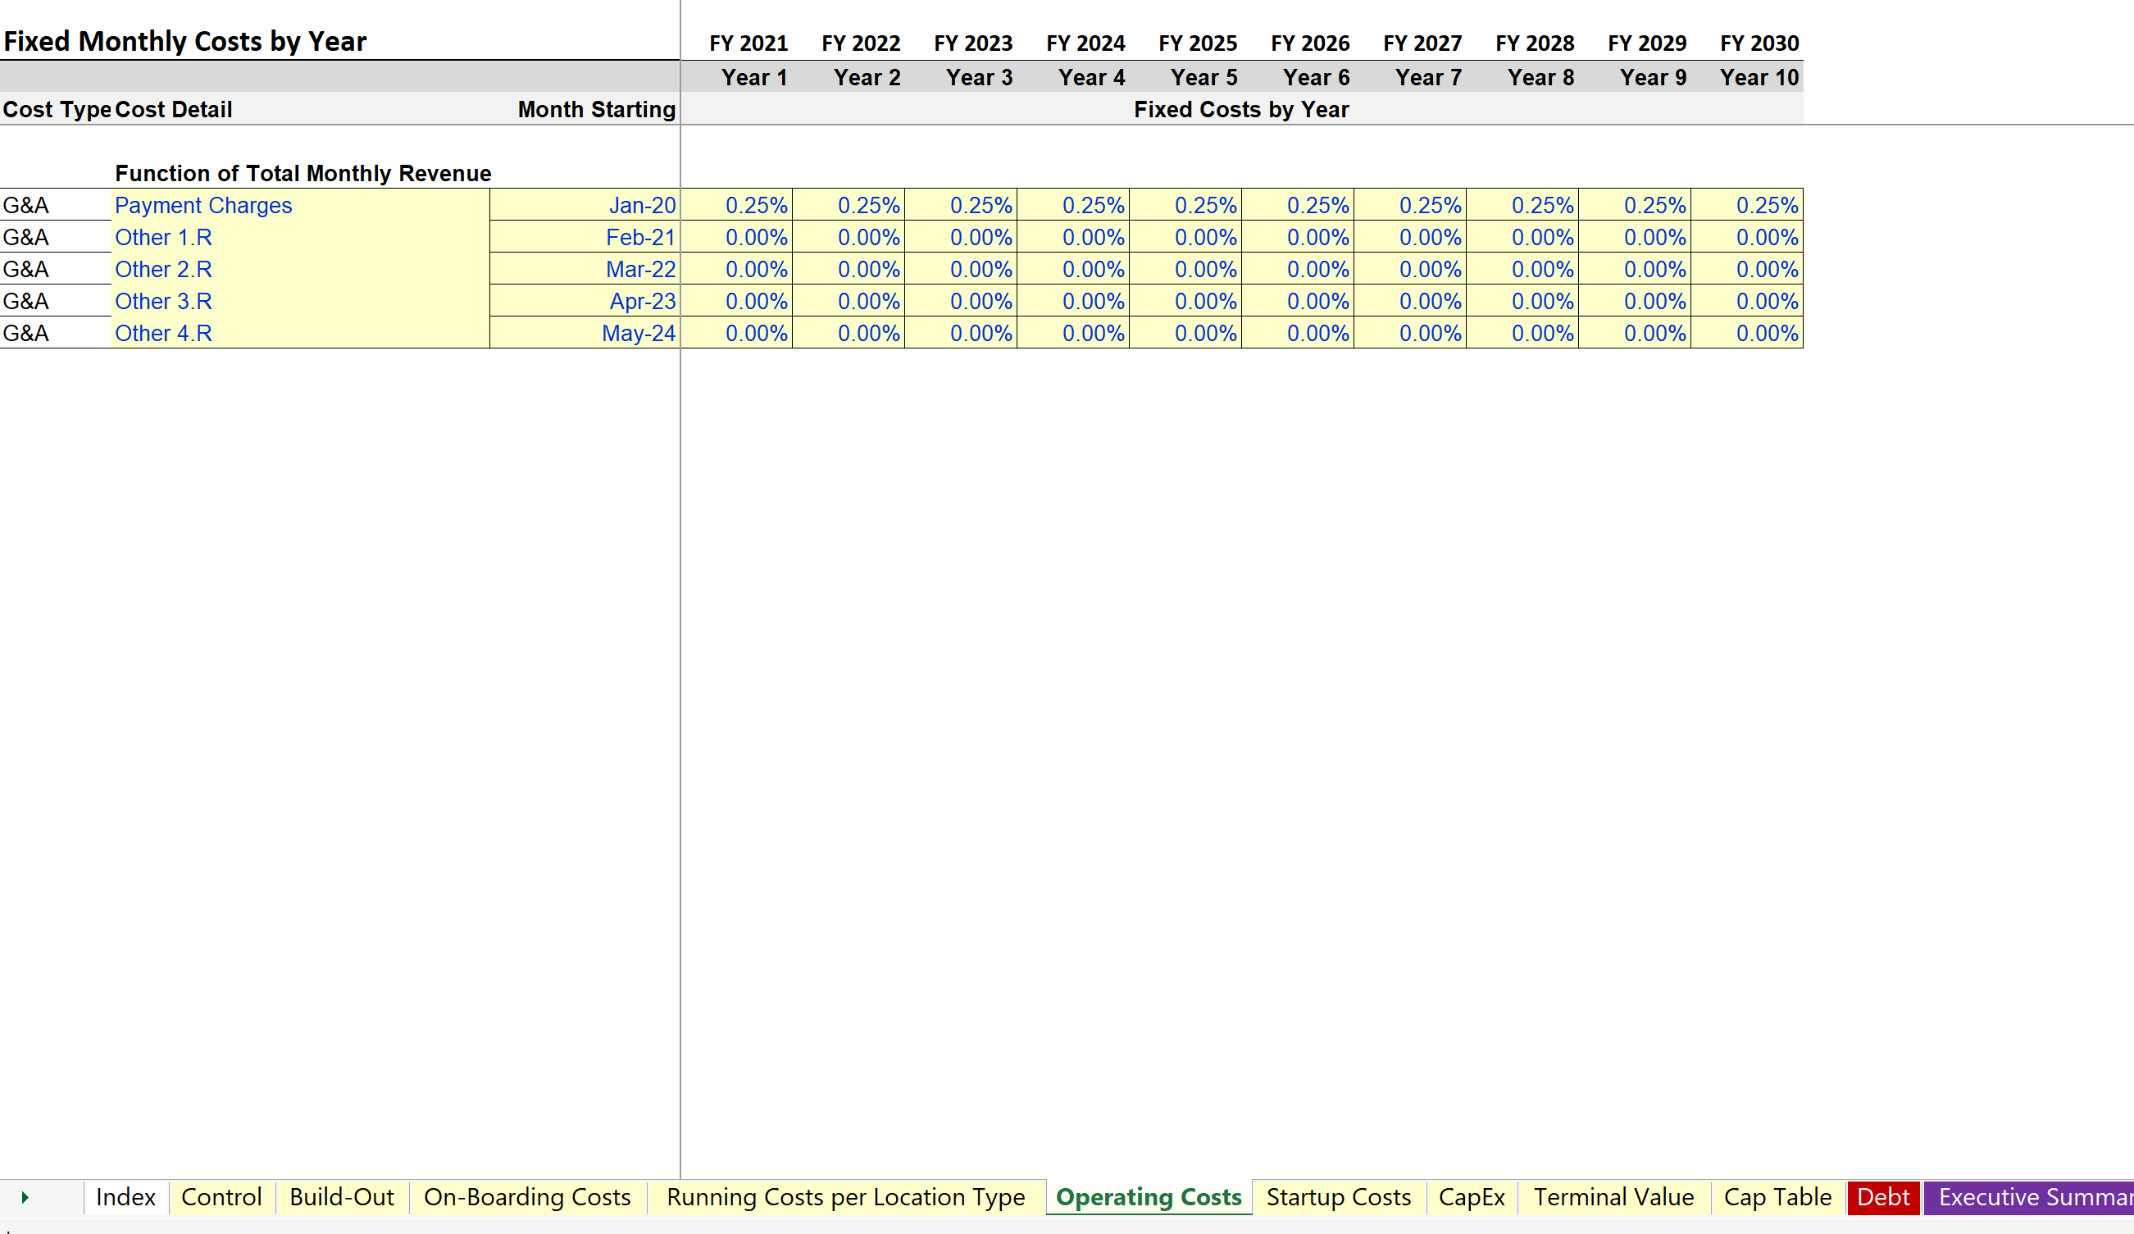Click the May-24 month starting cell
2134x1234 pixels.
pos(585,333)
